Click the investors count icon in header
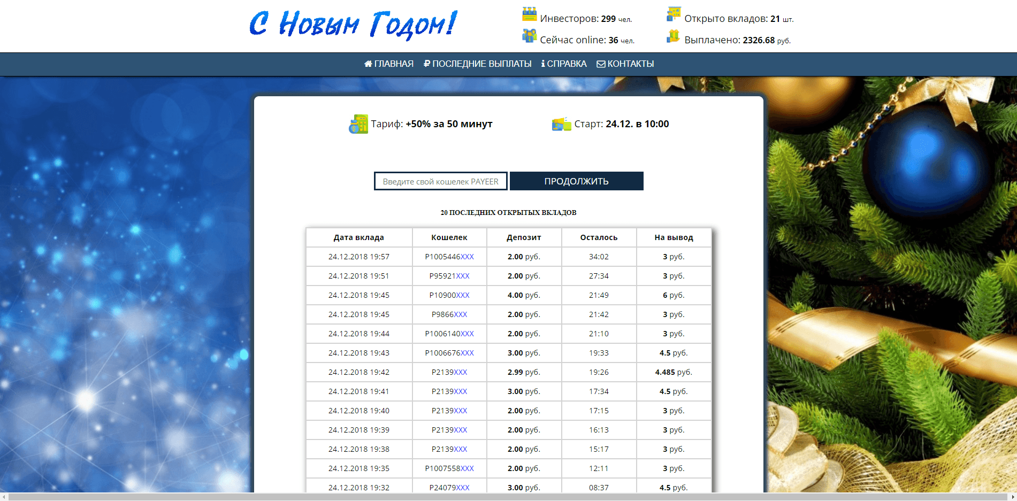 pyautogui.click(x=529, y=14)
